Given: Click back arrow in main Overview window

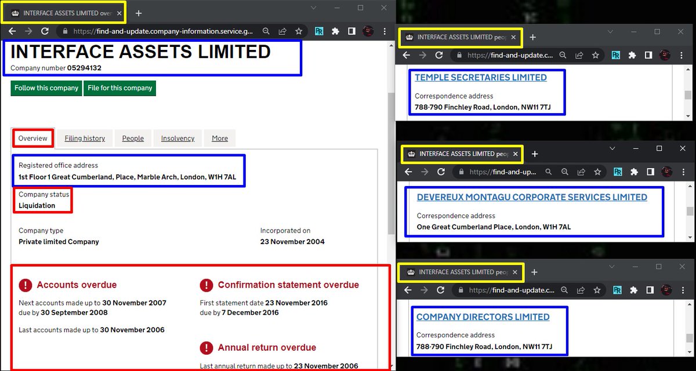Looking at the screenshot, I should [12, 31].
